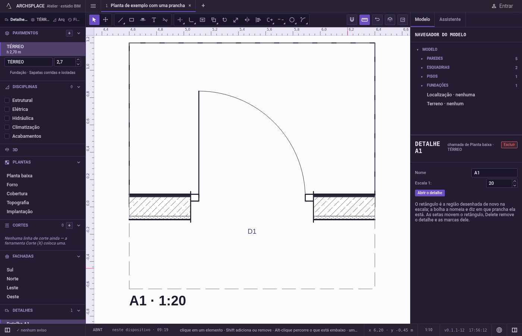522x336 pixels.
Task: Open the hamburger main menu
Action: tap(93, 6)
